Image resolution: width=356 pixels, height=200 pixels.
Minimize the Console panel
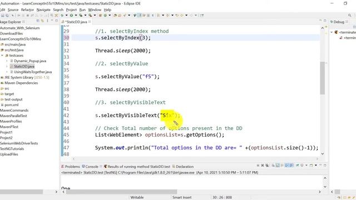point(320,166)
